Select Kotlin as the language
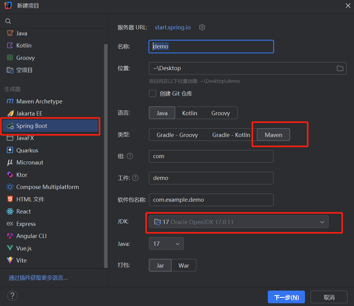The image size is (354, 306). pyautogui.click(x=190, y=113)
